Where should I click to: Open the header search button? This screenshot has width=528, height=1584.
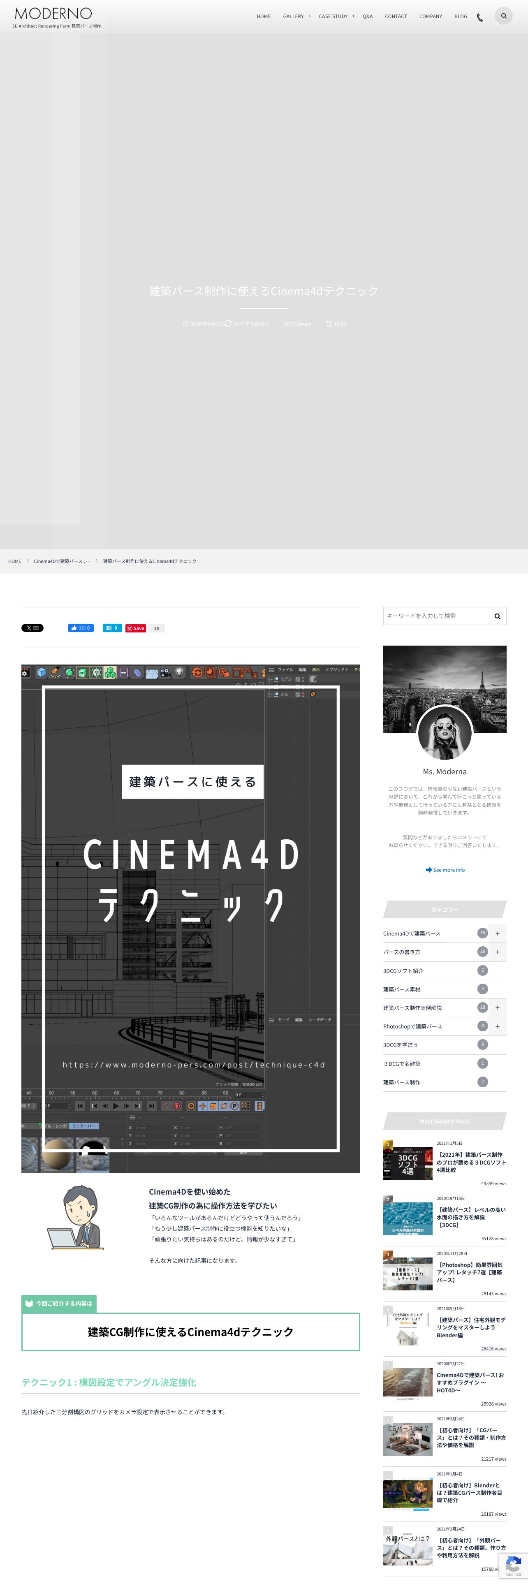pos(503,16)
